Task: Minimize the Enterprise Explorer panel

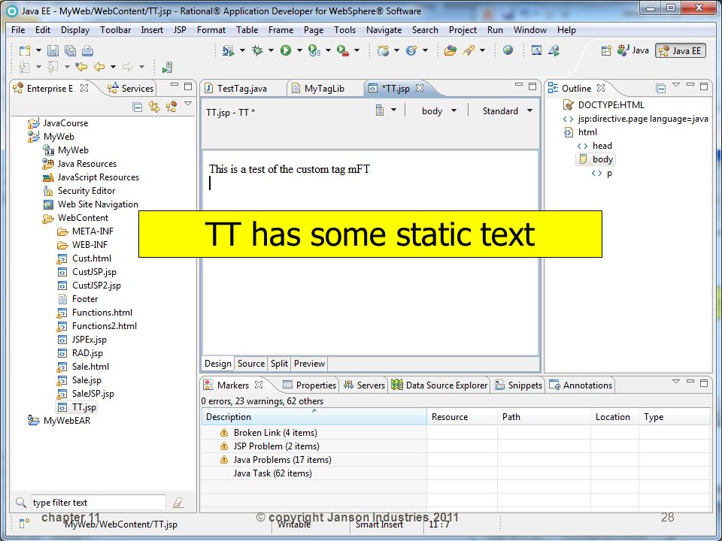Action: point(174,86)
